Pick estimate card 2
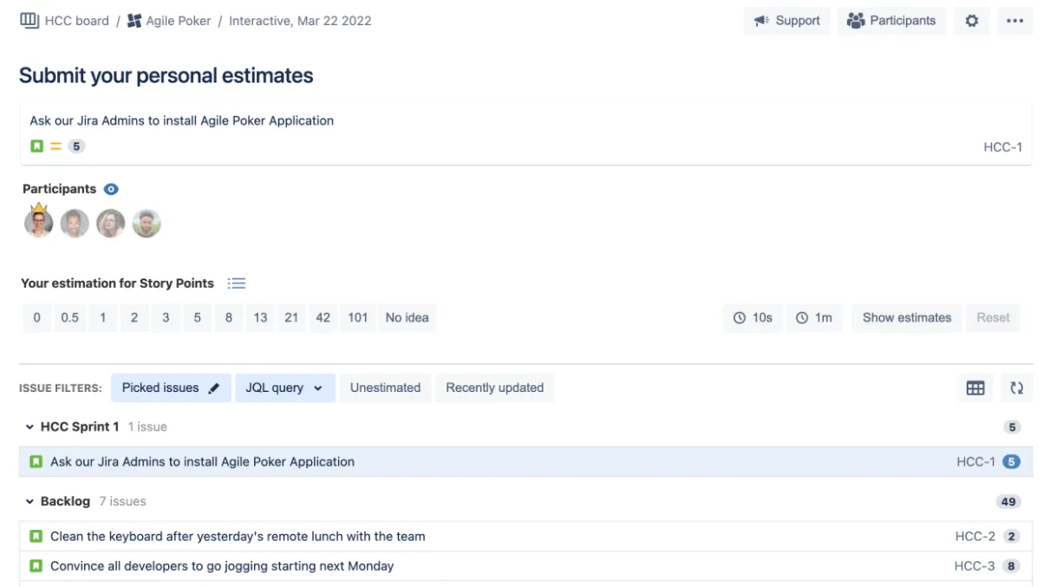 pos(134,317)
